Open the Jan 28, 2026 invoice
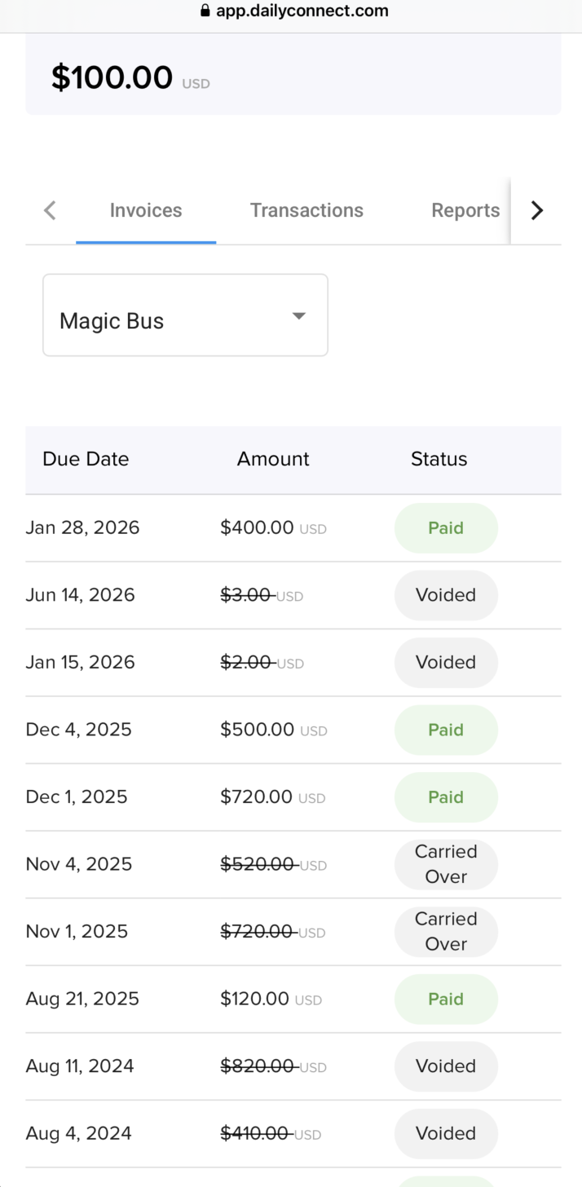 coord(83,528)
